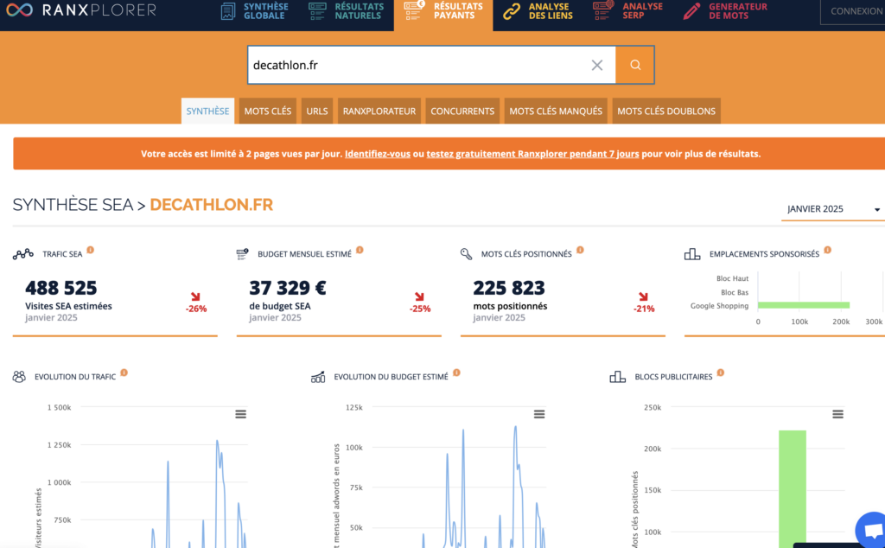Click the Trafic SEA graph icon
This screenshot has width=885, height=548.
point(23,254)
